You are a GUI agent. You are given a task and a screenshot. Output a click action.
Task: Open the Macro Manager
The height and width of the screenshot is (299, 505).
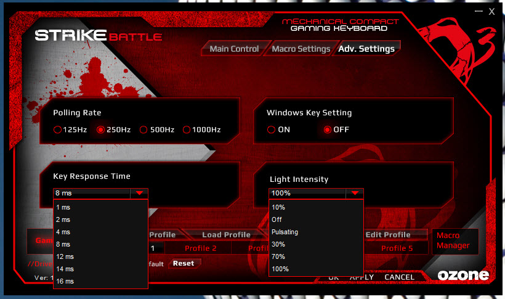pos(454,241)
